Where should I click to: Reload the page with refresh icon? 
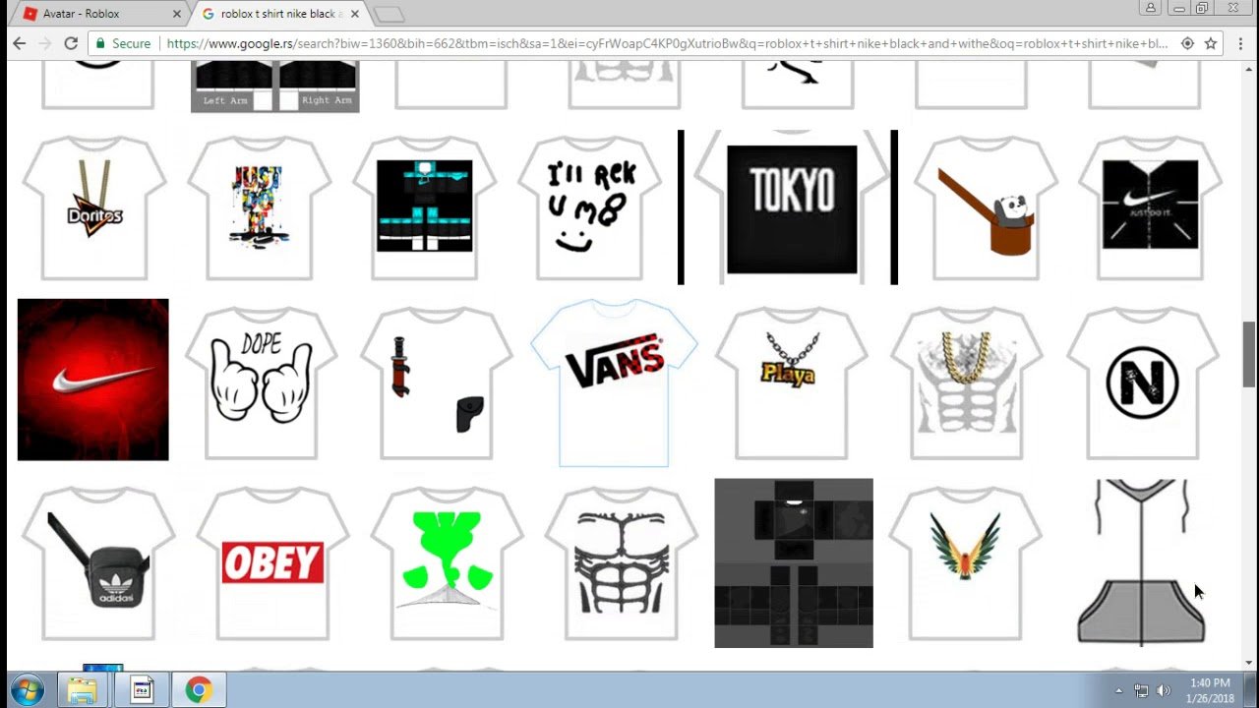pos(71,43)
